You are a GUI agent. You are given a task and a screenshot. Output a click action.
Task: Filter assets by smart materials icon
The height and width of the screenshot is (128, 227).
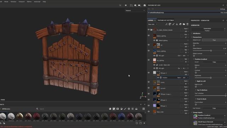(114, 109)
